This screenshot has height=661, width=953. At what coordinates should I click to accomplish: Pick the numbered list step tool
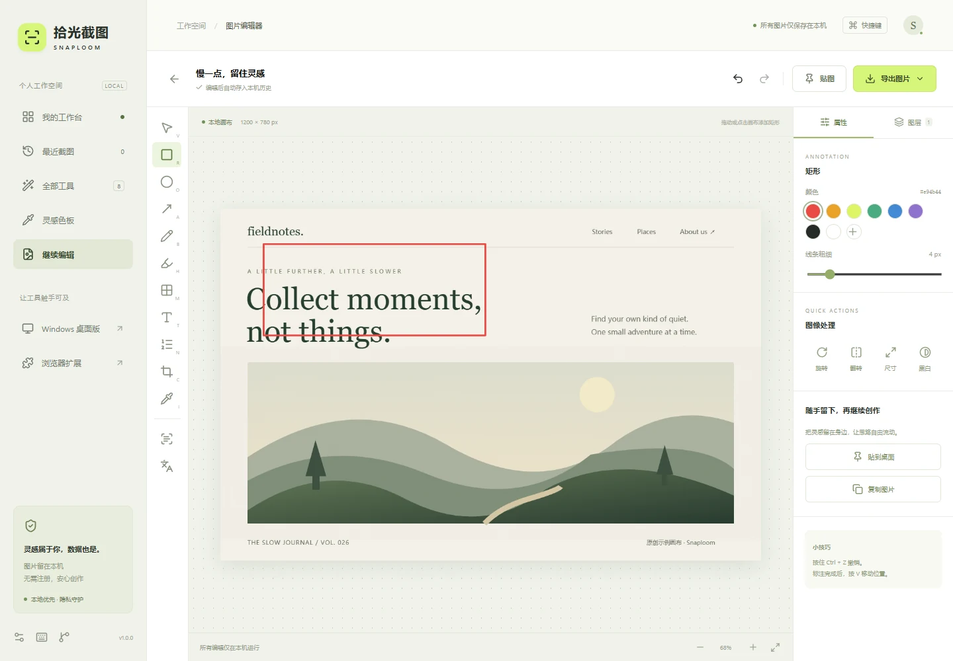(x=167, y=344)
